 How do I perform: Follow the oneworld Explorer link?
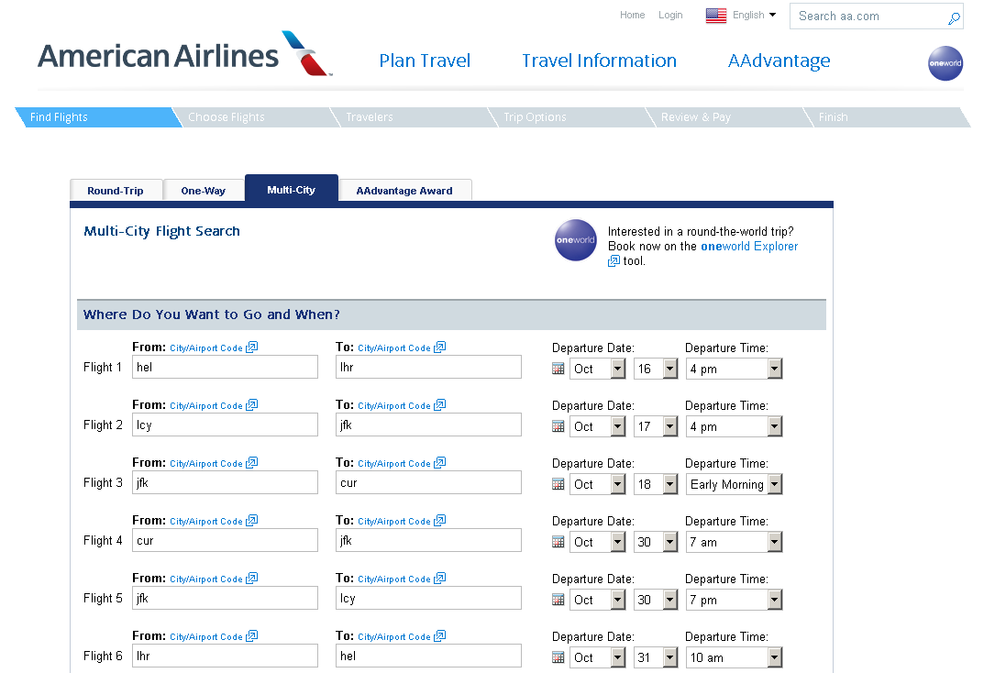748,247
